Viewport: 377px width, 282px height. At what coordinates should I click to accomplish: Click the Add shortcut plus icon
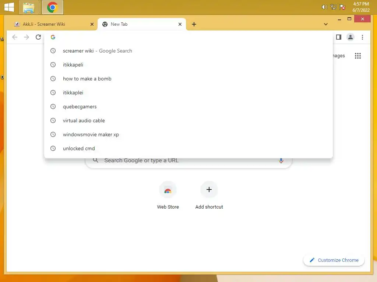(x=209, y=190)
